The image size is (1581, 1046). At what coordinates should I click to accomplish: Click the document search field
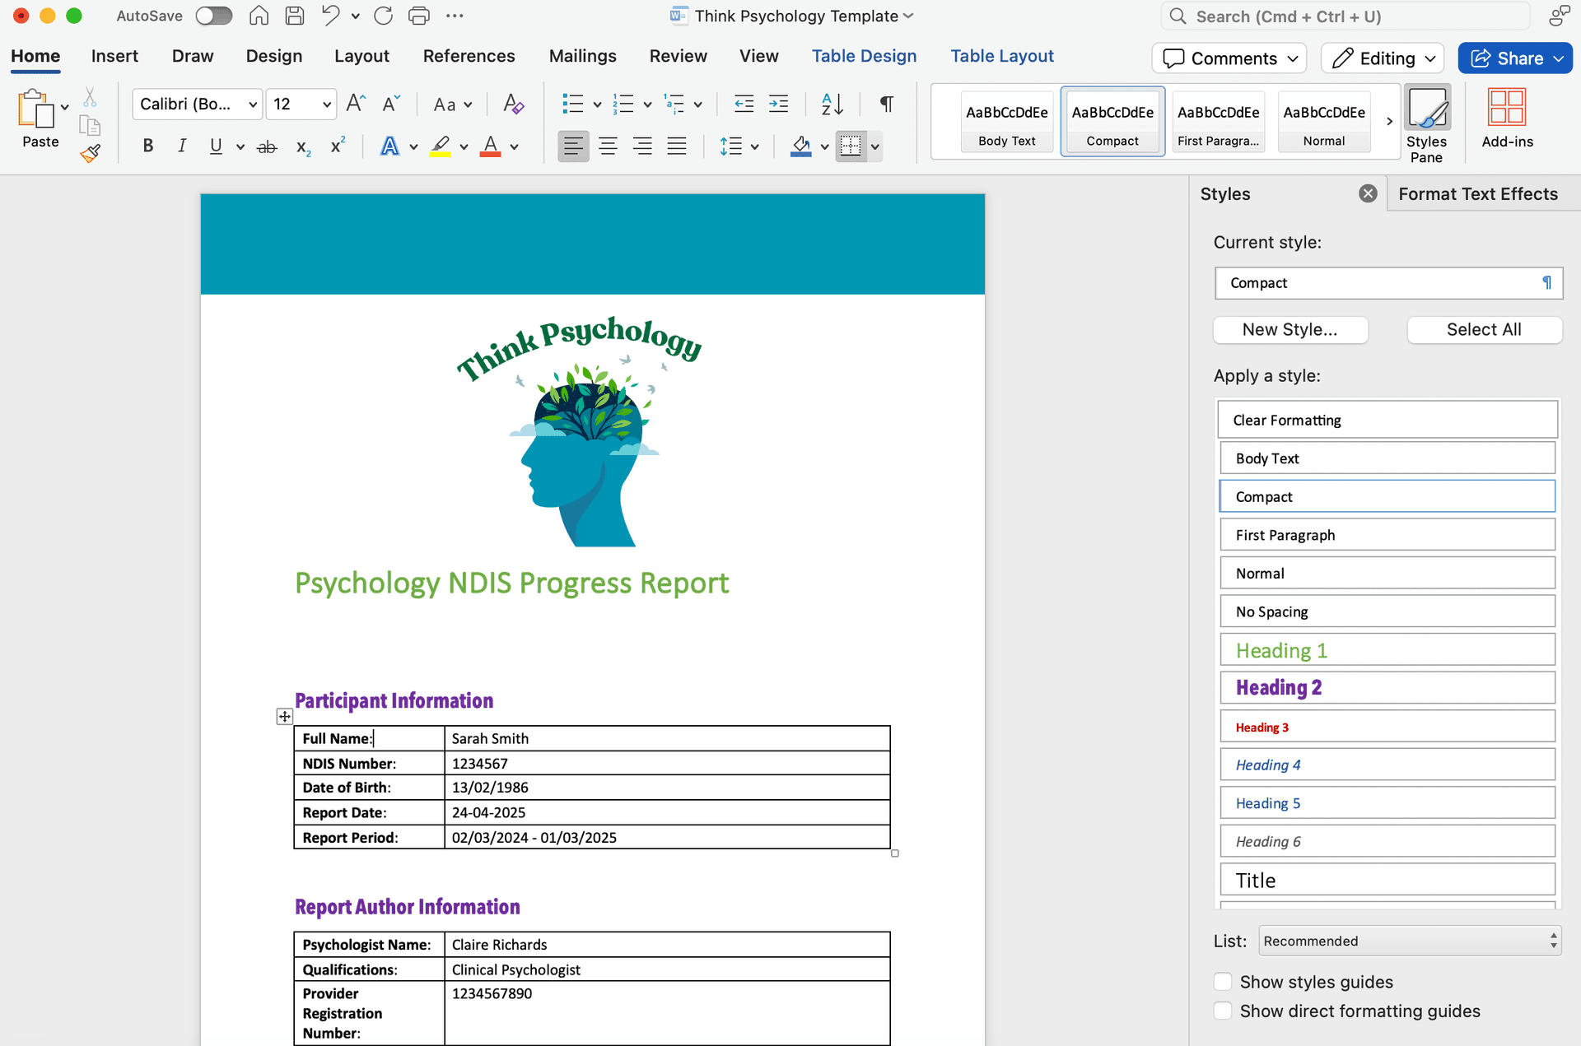tap(1342, 16)
